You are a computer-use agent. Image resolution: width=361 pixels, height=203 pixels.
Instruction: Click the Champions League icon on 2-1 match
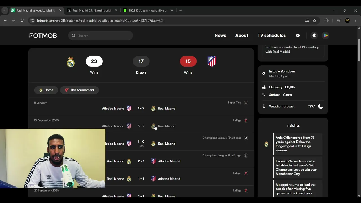click(246, 156)
